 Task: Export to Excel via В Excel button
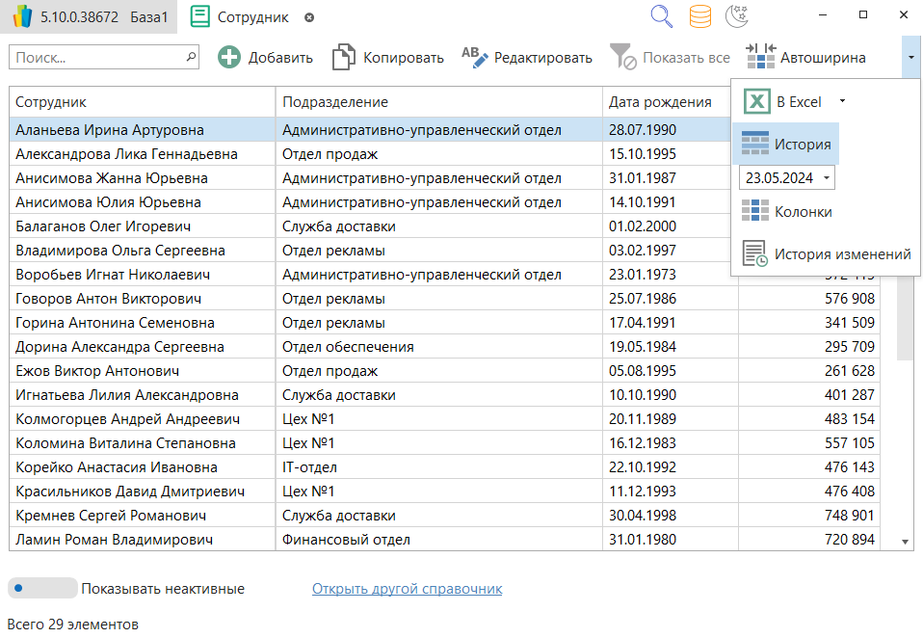pos(784,101)
